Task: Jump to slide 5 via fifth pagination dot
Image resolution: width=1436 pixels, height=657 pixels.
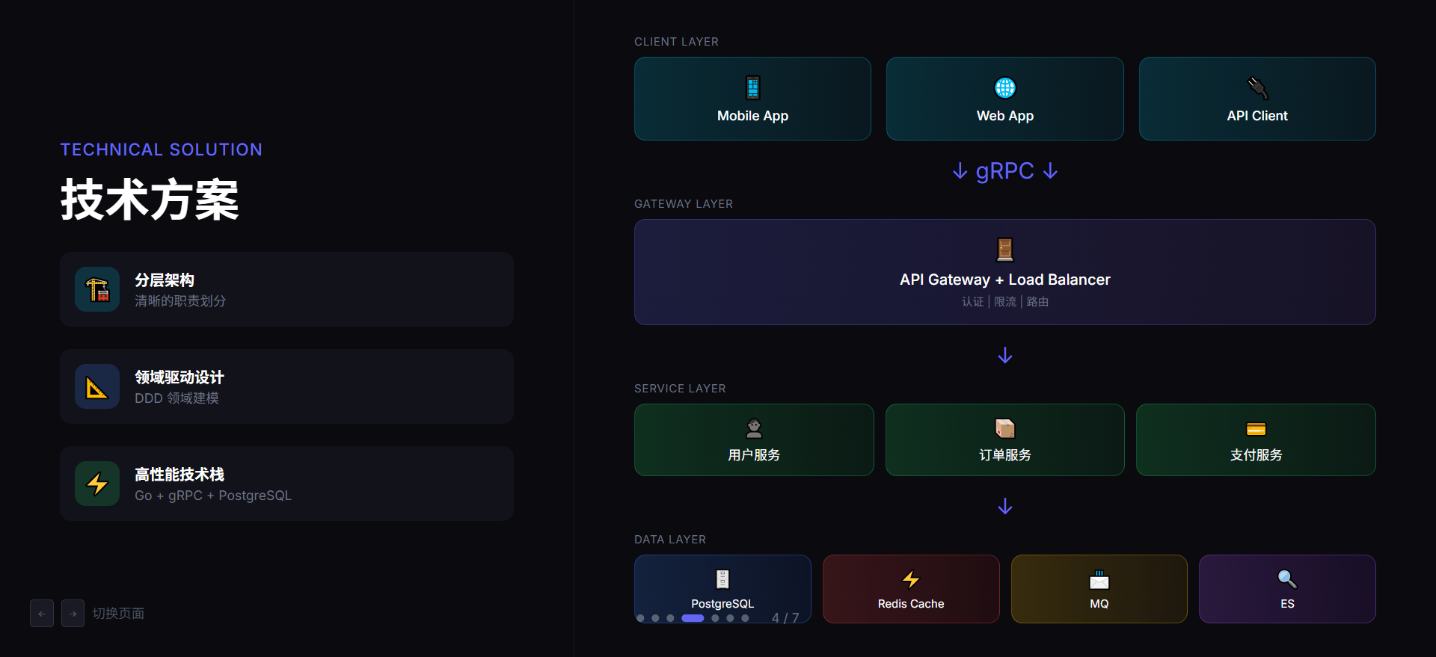Action: 715,618
